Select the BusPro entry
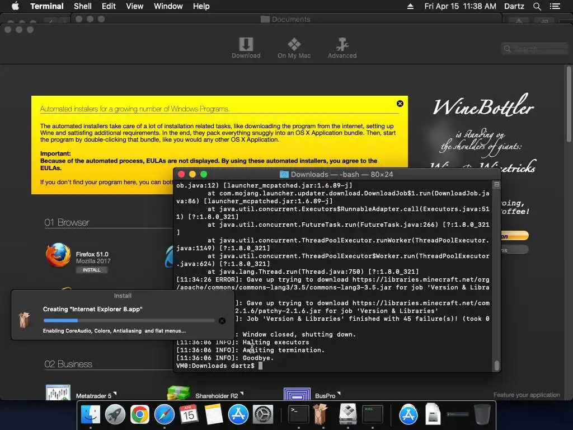 (325, 396)
